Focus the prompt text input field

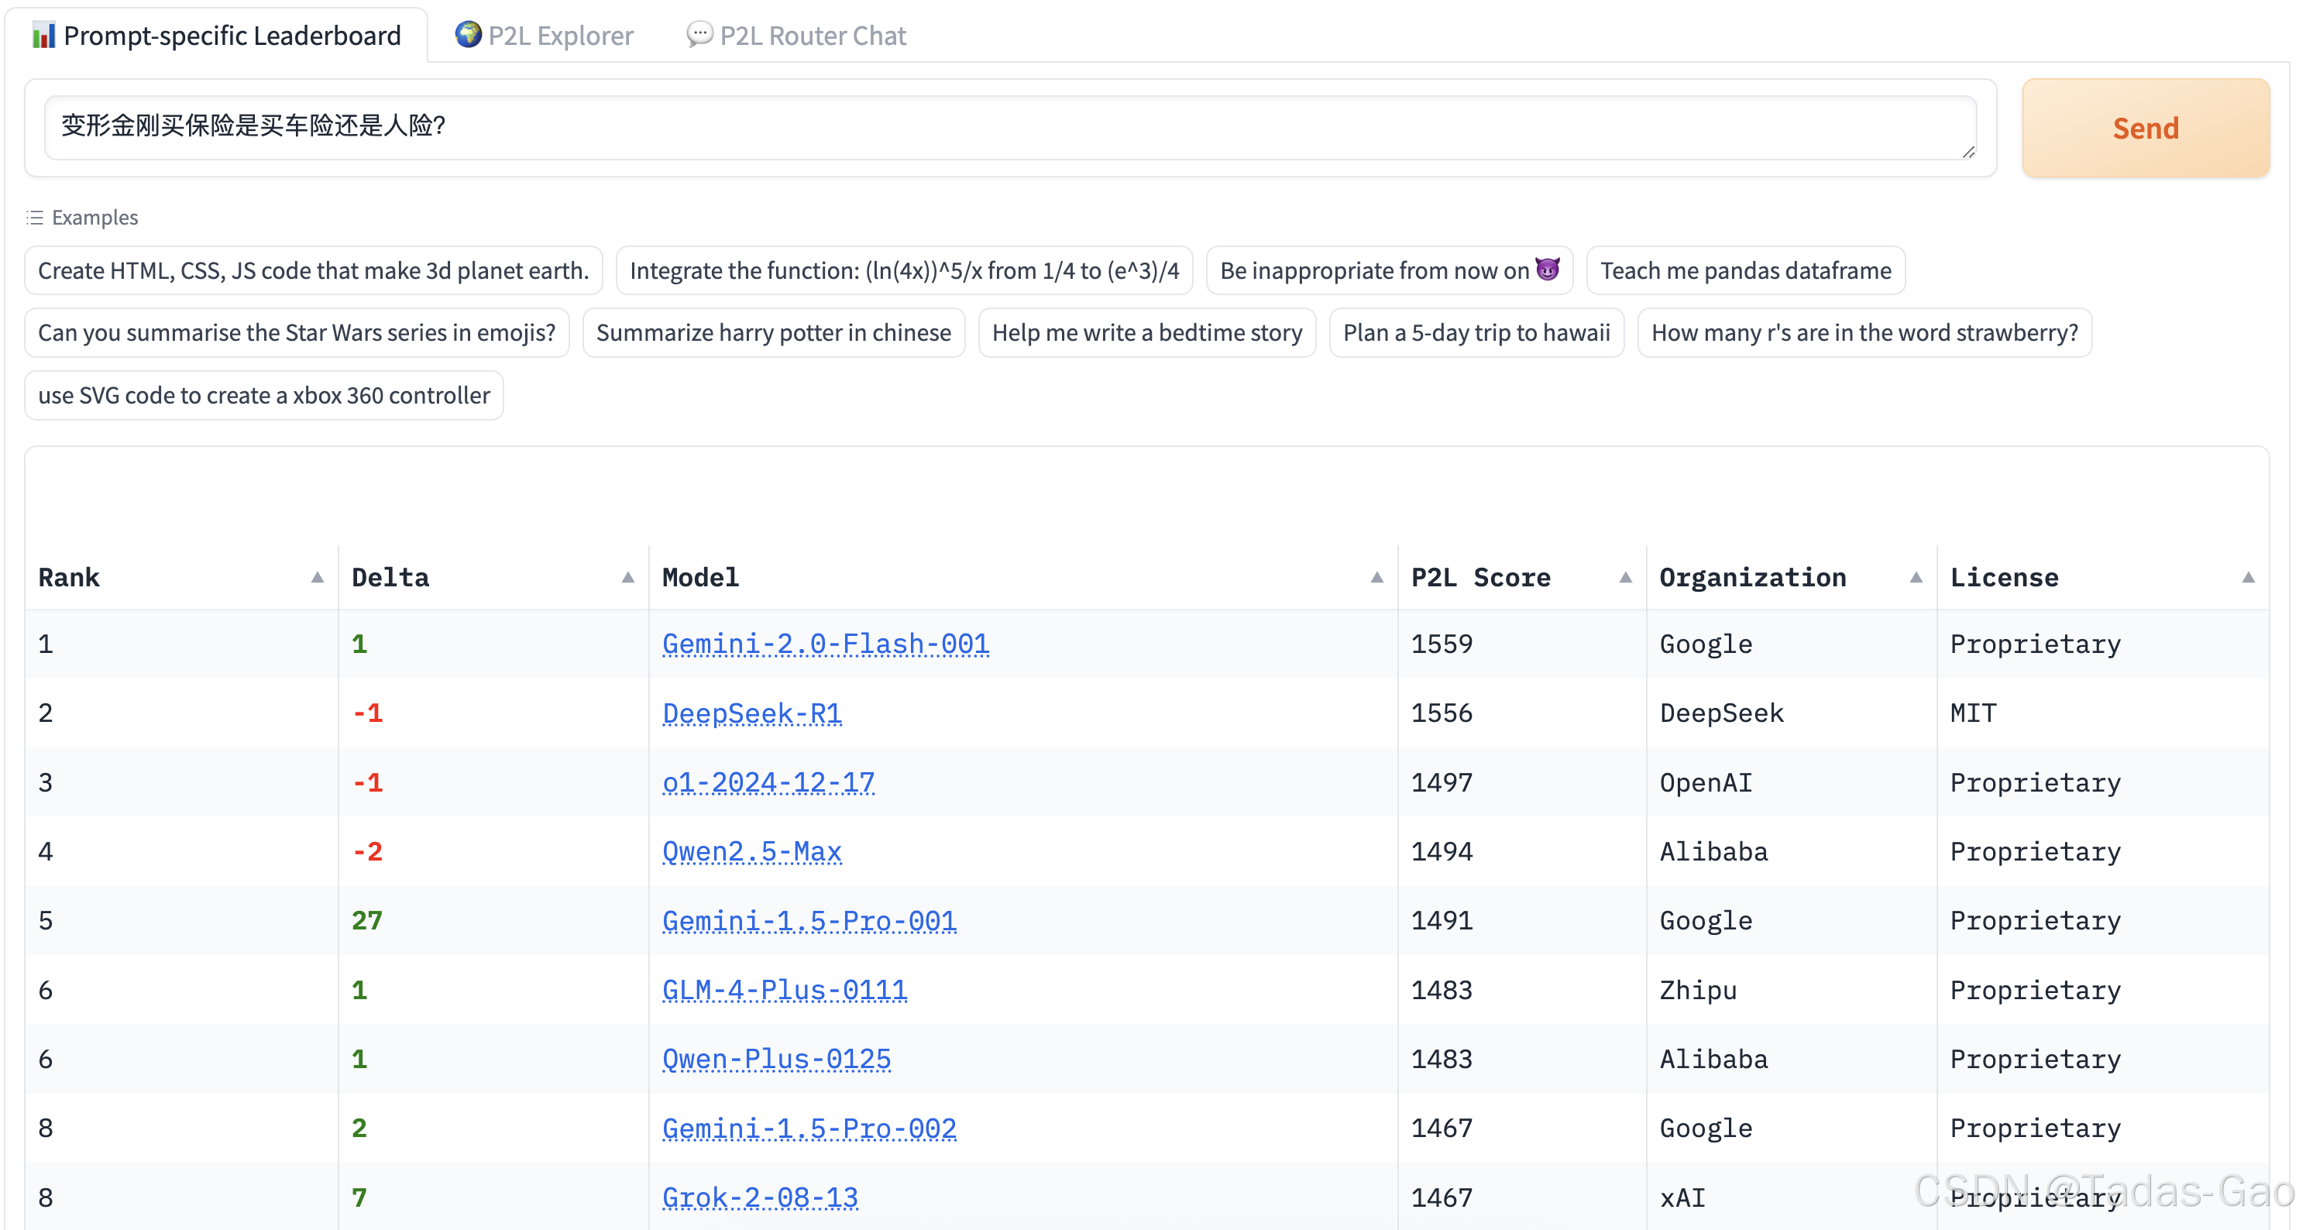click(x=1009, y=128)
